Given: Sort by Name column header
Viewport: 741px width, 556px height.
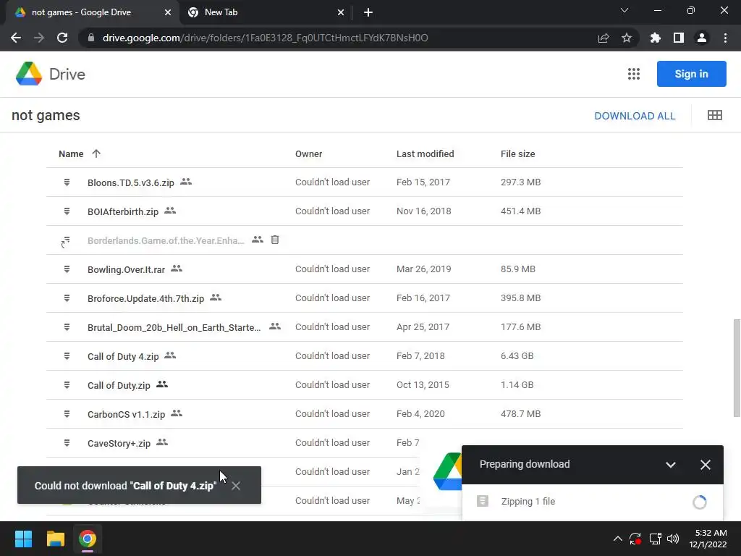Looking at the screenshot, I should coord(71,153).
